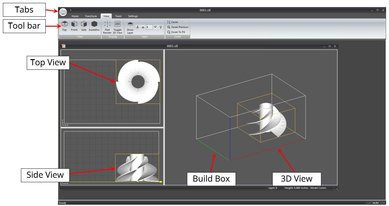
Task: Click the Zoom Previous icon
Action: pyautogui.click(x=178, y=27)
